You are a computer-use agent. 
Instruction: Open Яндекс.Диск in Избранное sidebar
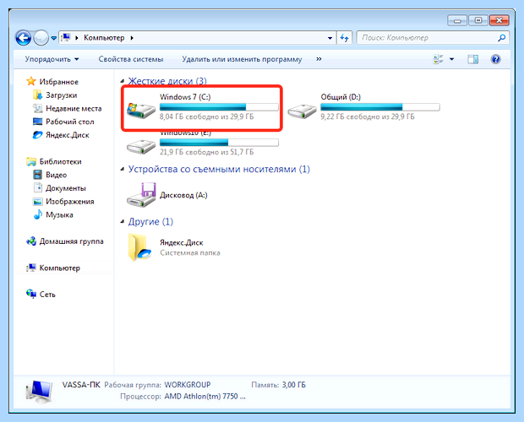point(67,135)
